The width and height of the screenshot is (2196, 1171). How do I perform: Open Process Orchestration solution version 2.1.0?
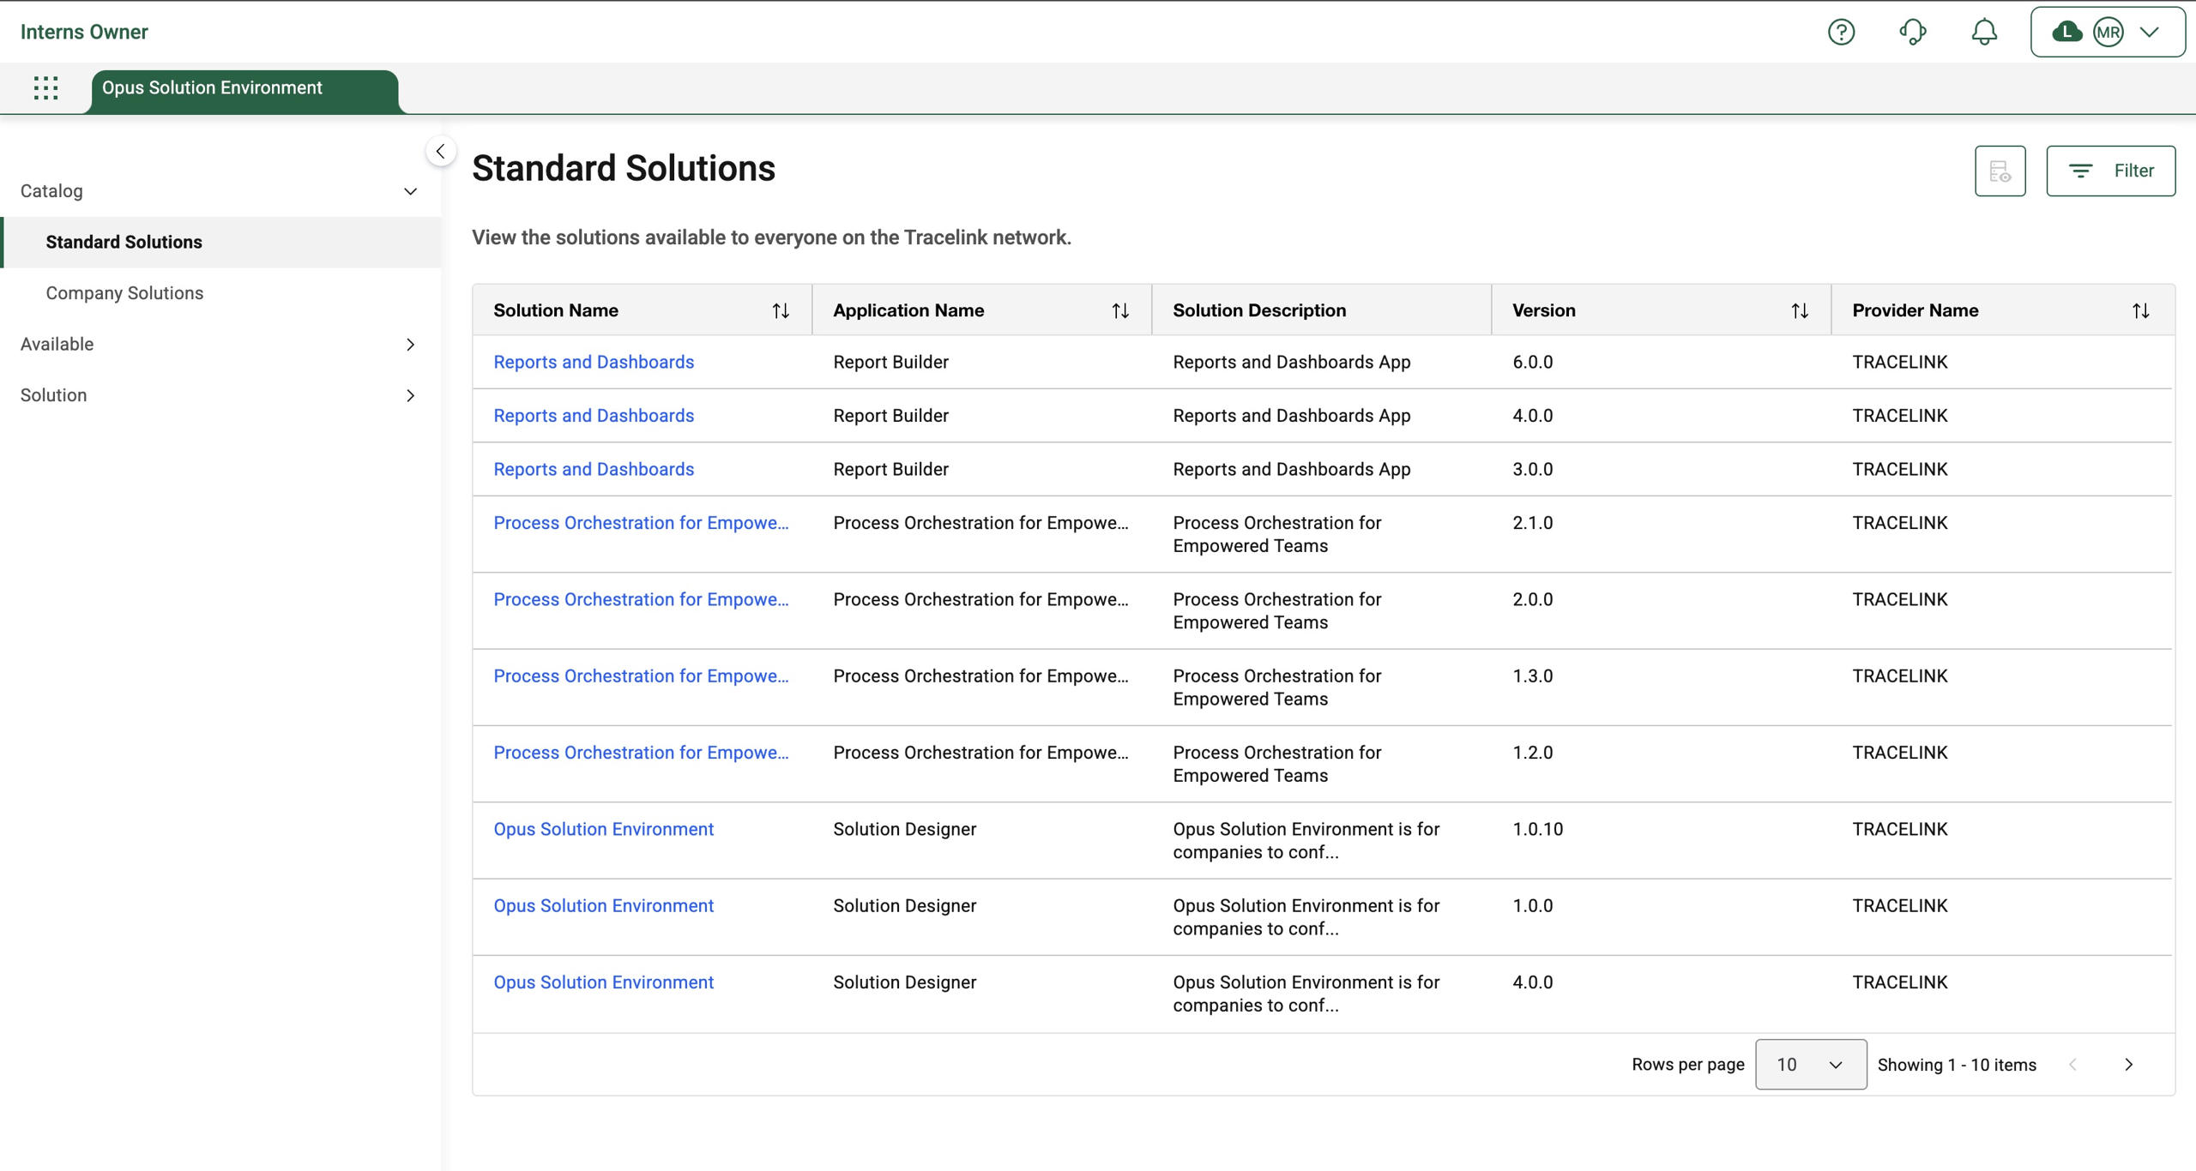(x=641, y=523)
